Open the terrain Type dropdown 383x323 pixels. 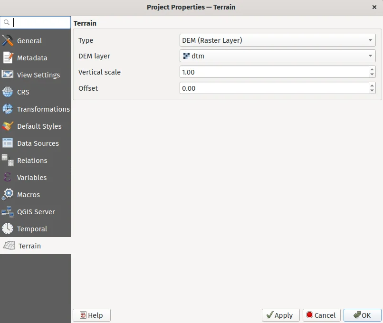(278, 40)
